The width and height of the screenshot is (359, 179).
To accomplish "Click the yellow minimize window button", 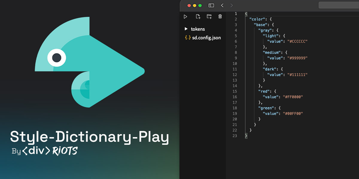I will pyautogui.click(x=195, y=6).
